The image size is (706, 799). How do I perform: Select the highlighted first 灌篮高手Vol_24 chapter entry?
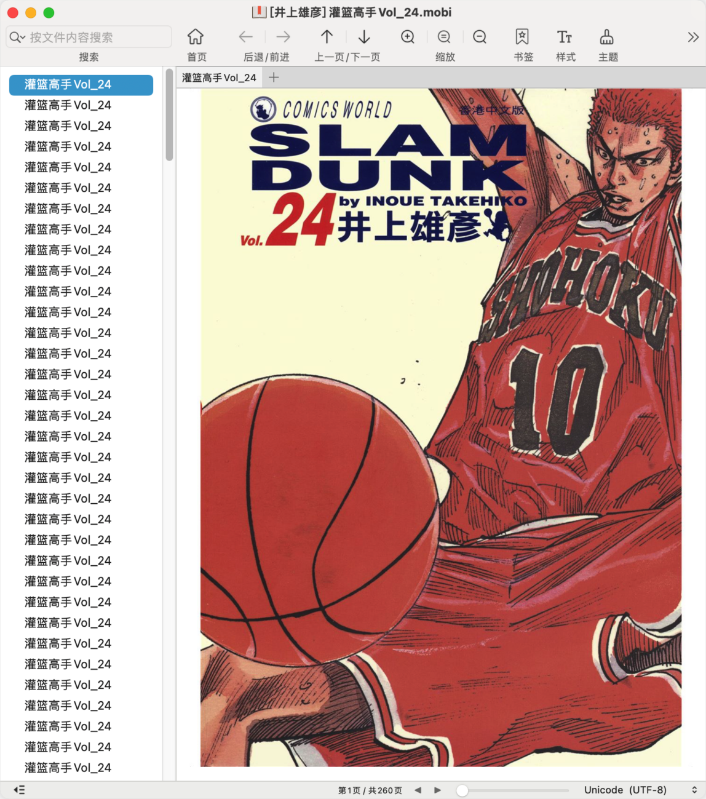(x=81, y=85)
